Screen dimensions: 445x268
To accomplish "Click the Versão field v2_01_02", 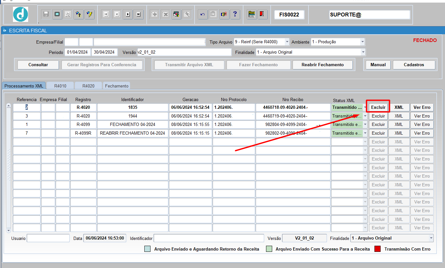I will coord(184,52).
